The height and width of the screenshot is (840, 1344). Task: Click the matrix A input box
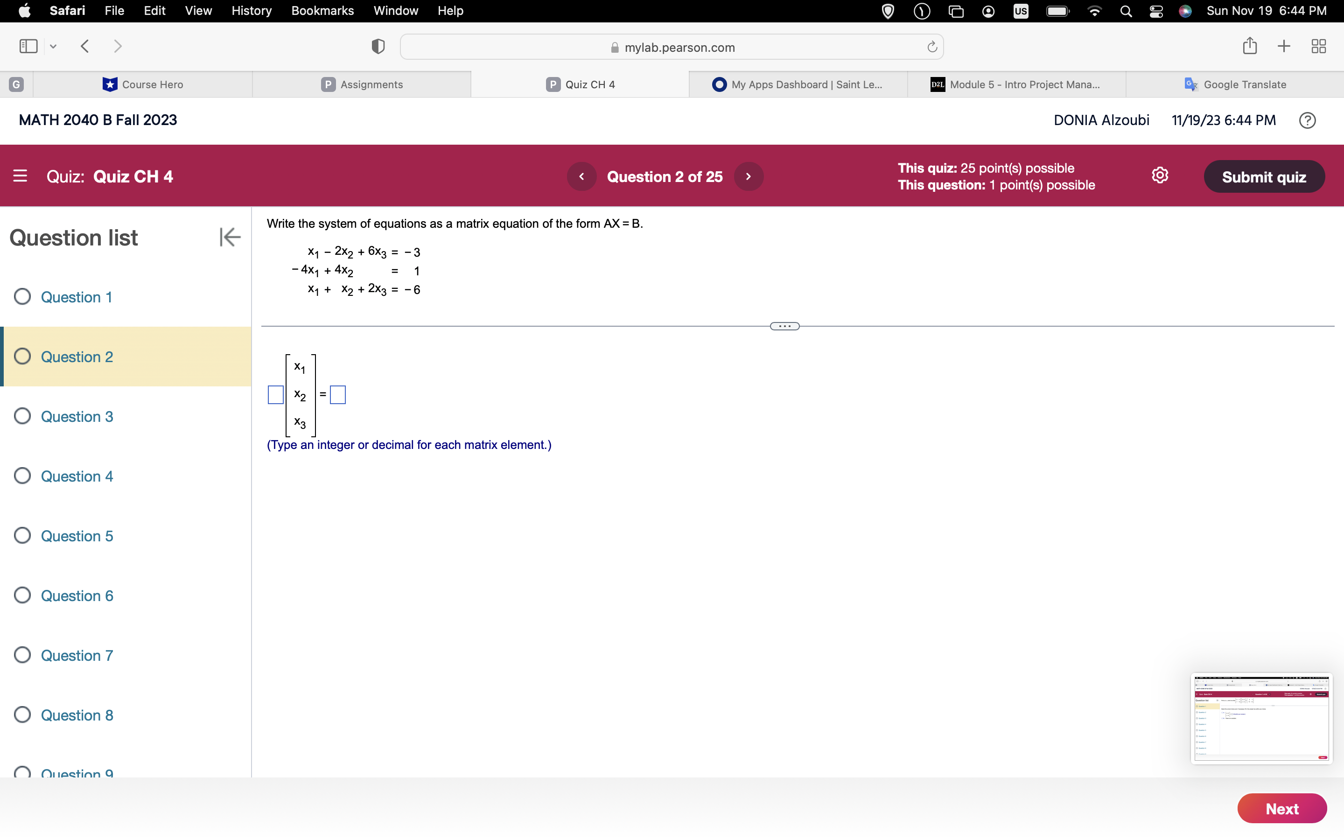click(275, 395)
